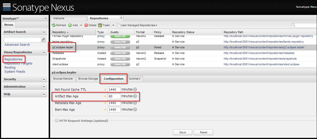Click the Item Max Age field
This screenshot has width=317, height=139.
pos(114,109)
